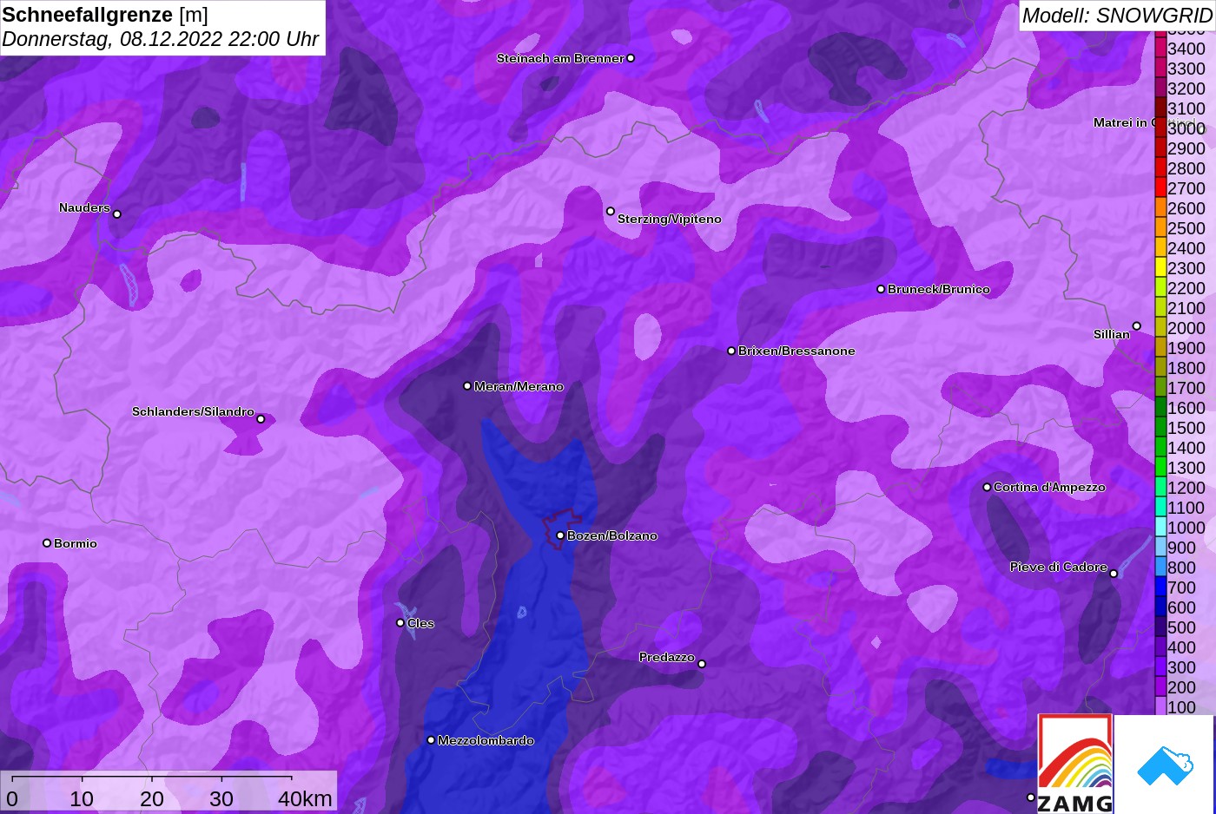Click the light purple 100 legend swatch
This screenshot has height=814, width=1216.
1160,707
